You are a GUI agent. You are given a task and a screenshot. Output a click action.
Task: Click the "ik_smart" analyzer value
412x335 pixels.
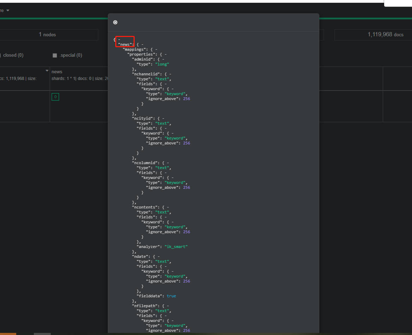coord(176,247)
